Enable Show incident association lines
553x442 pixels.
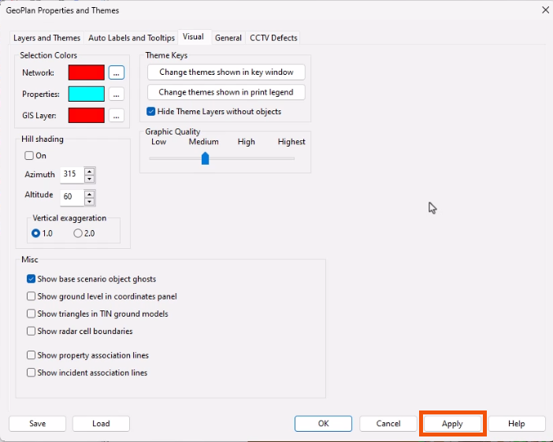pos(31,373)
